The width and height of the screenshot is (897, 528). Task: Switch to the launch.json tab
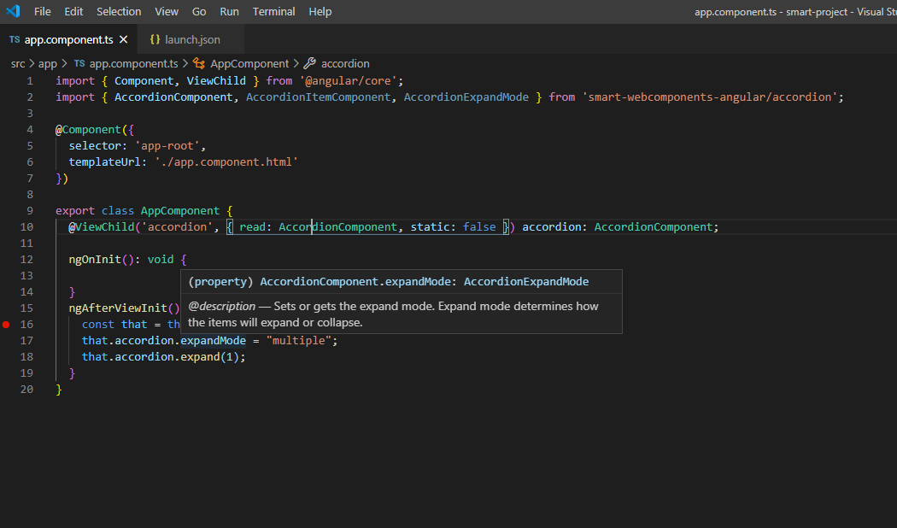click(x=192, y=40)
